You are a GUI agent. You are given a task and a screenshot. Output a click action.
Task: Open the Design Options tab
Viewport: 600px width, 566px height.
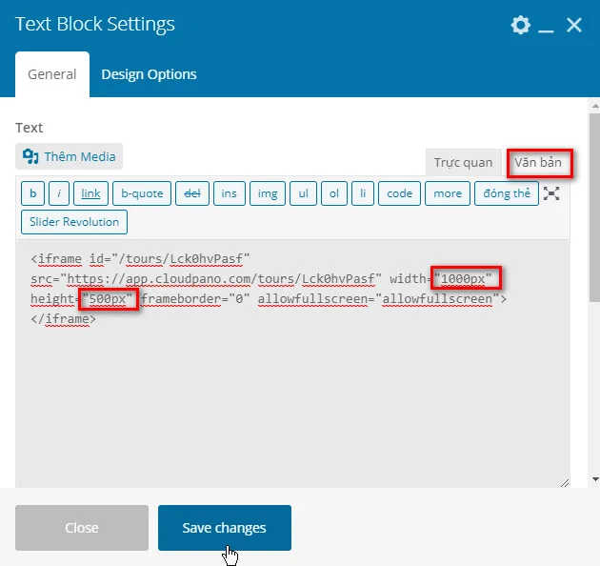(149, 74)
